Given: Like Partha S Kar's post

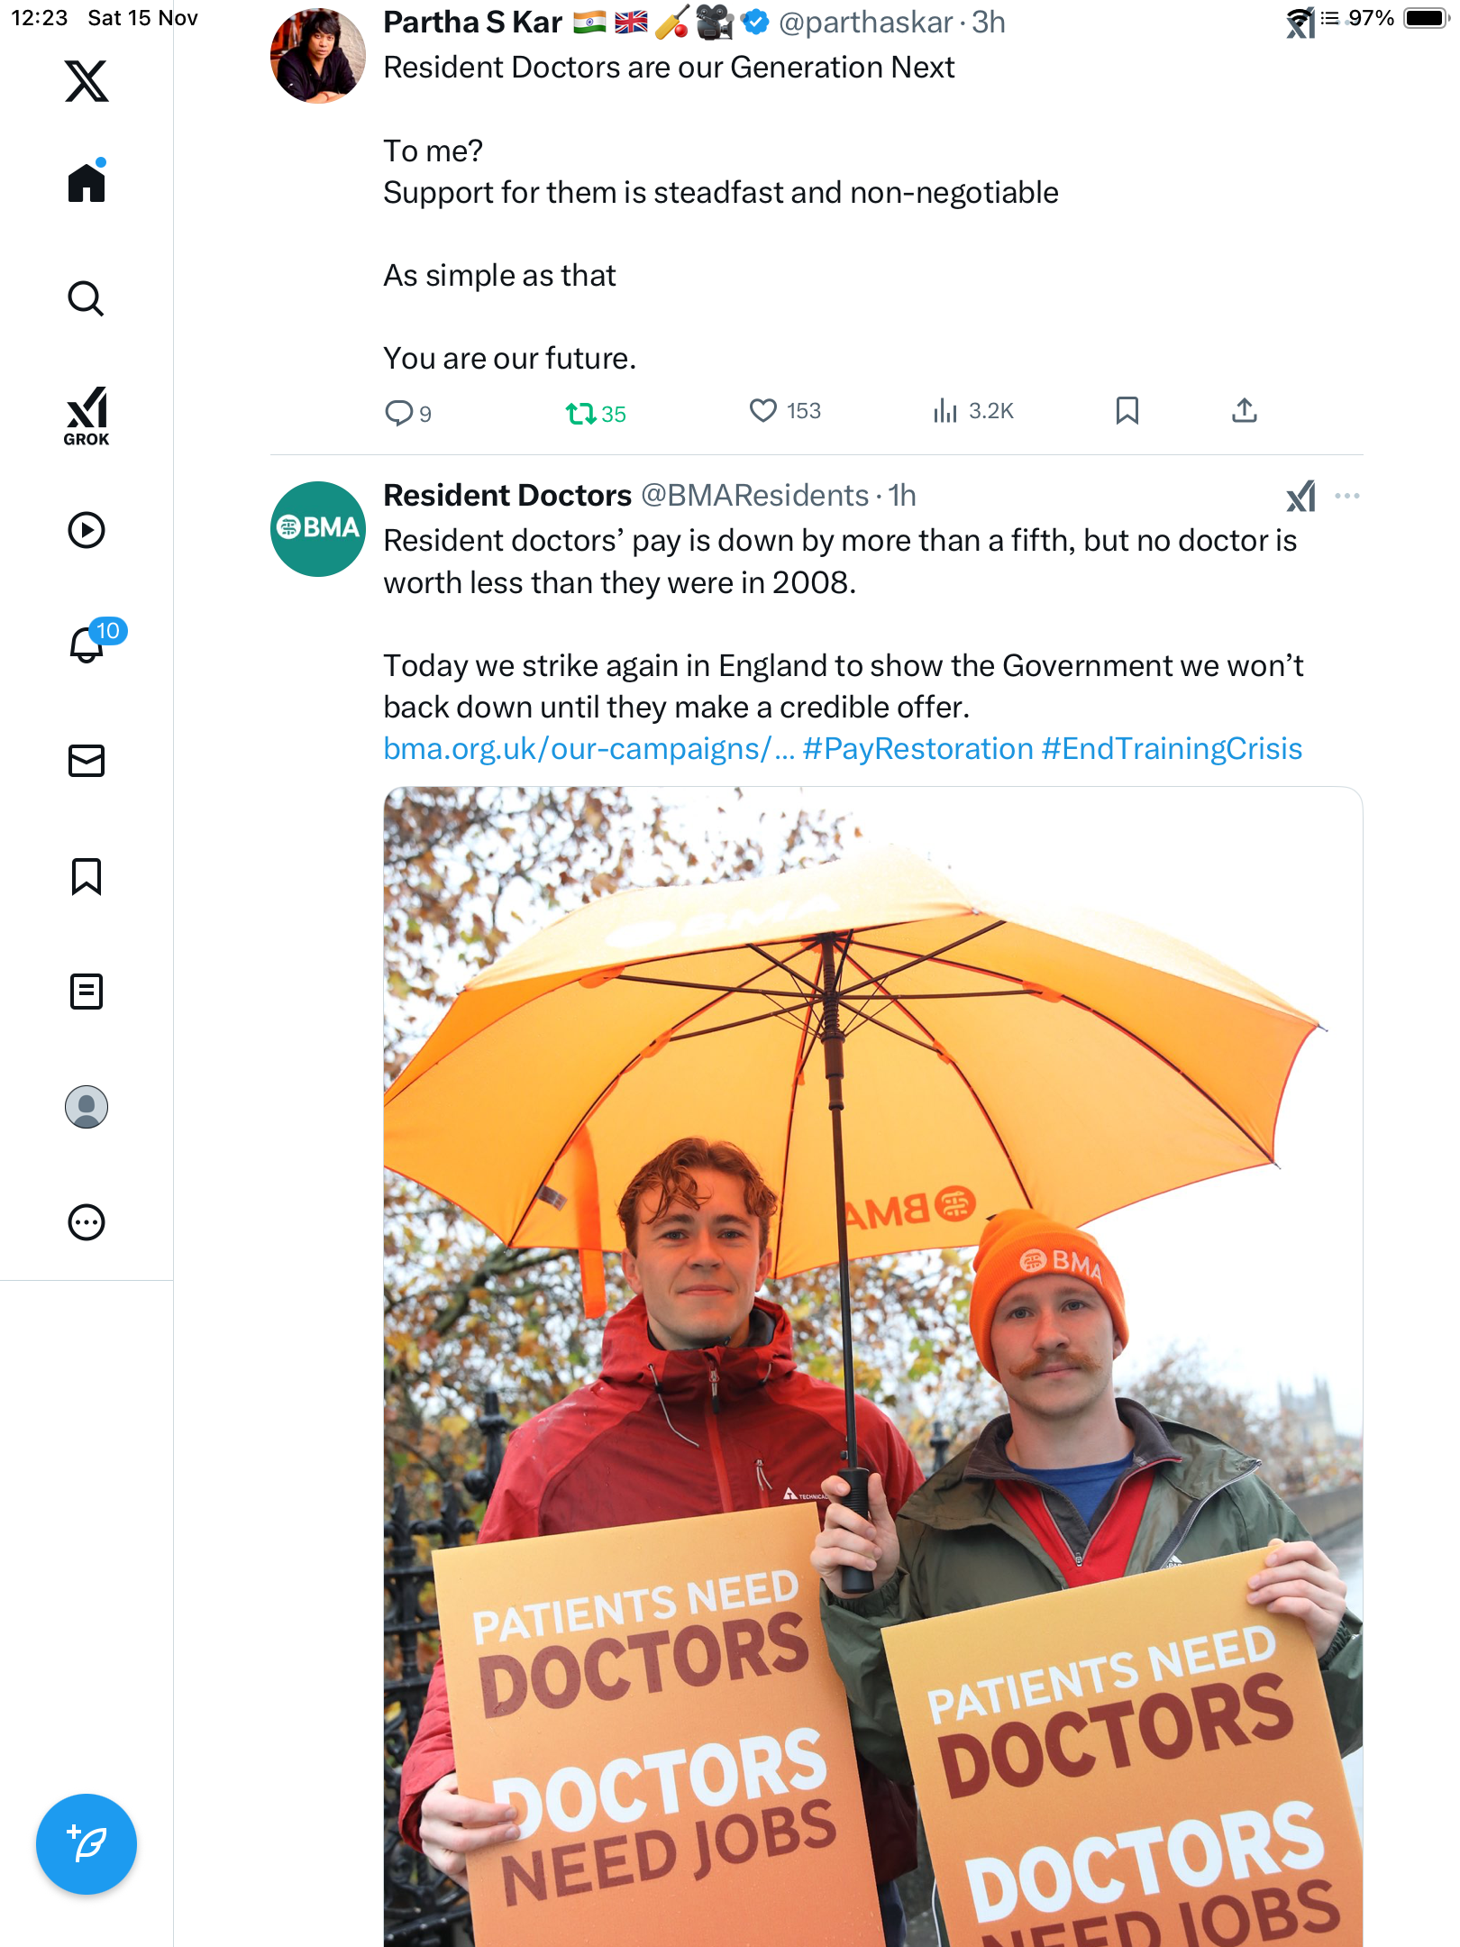Looking at the screenshot, I should pos(763,411).
